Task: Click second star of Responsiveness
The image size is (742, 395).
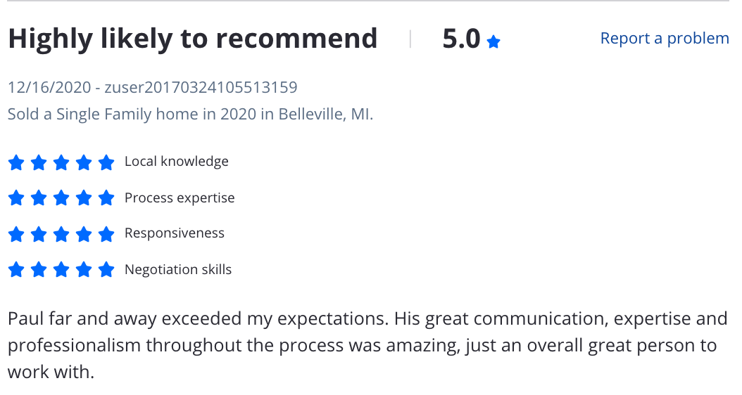Action: click(38, 234)
